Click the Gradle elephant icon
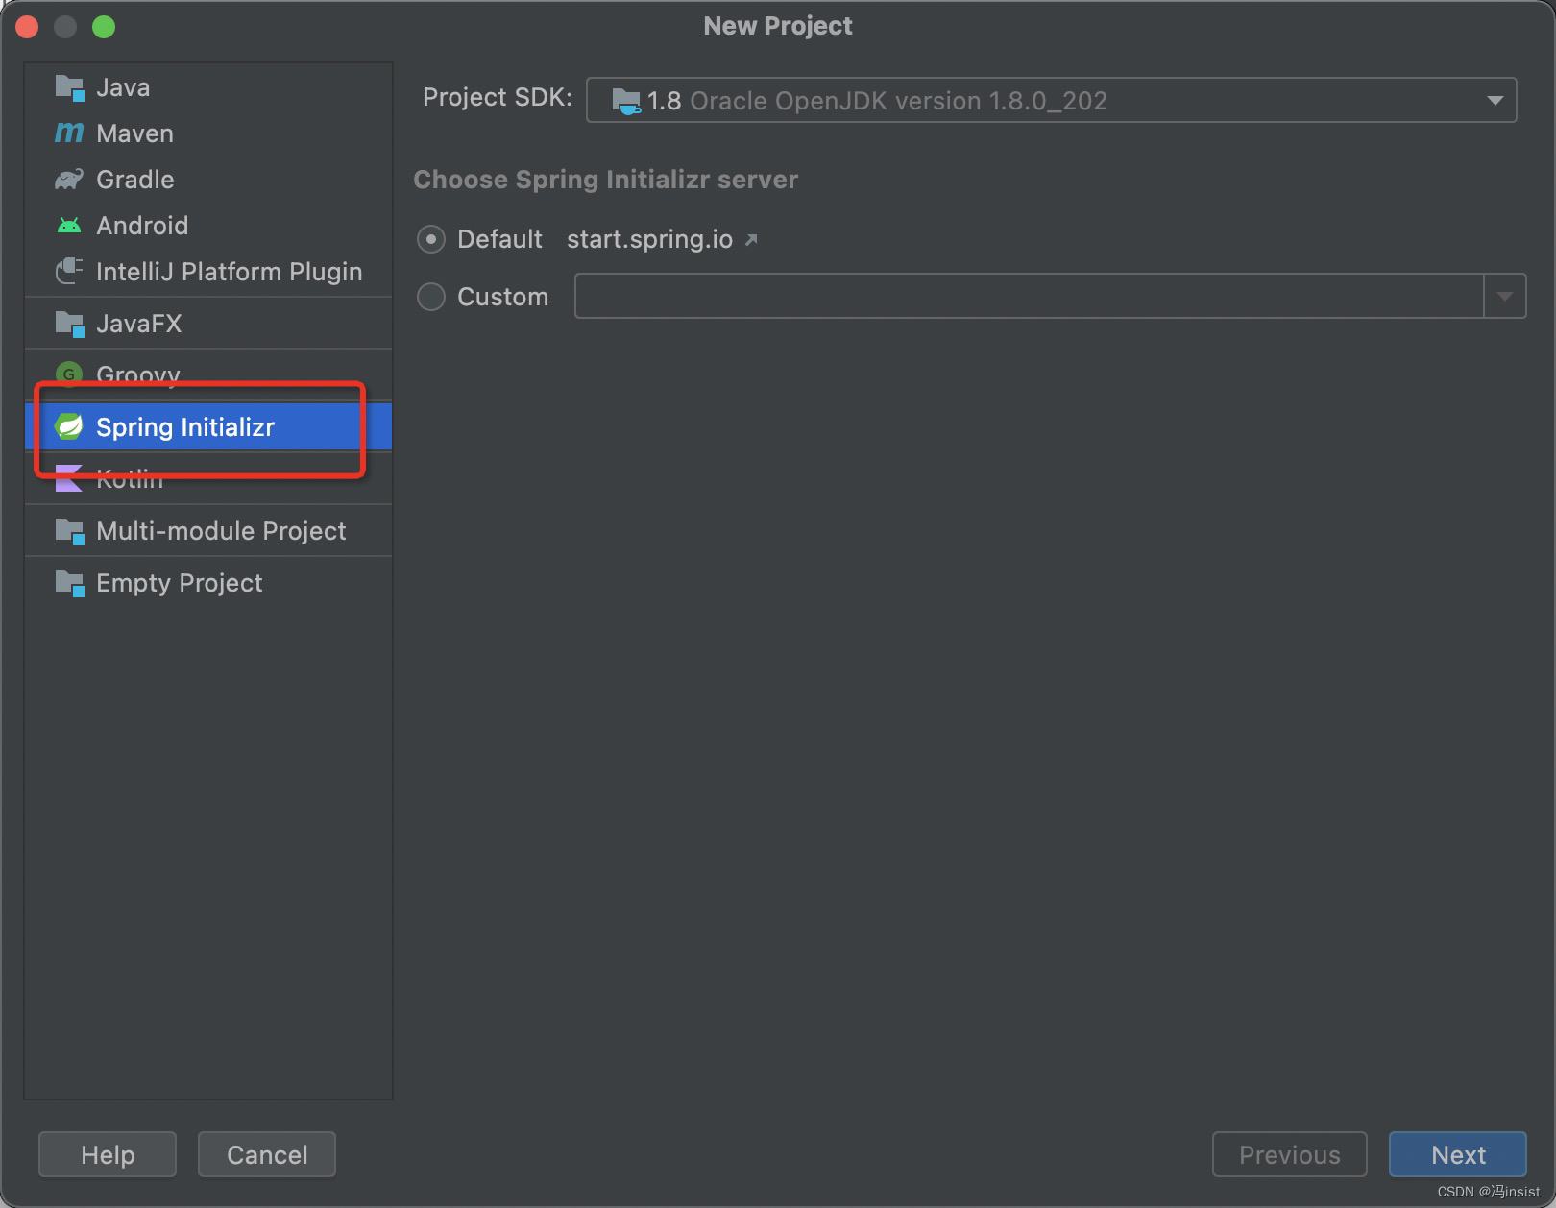 click(x=69, y=180)
